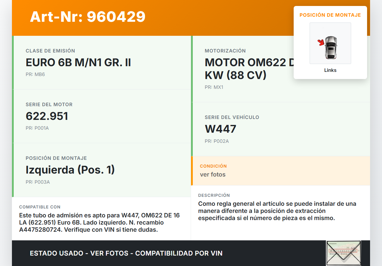Select the EURO 6B M/N1 GR. II value
Image resolution: width=382 pixels, height=266 pixels.
pos(78,63)
